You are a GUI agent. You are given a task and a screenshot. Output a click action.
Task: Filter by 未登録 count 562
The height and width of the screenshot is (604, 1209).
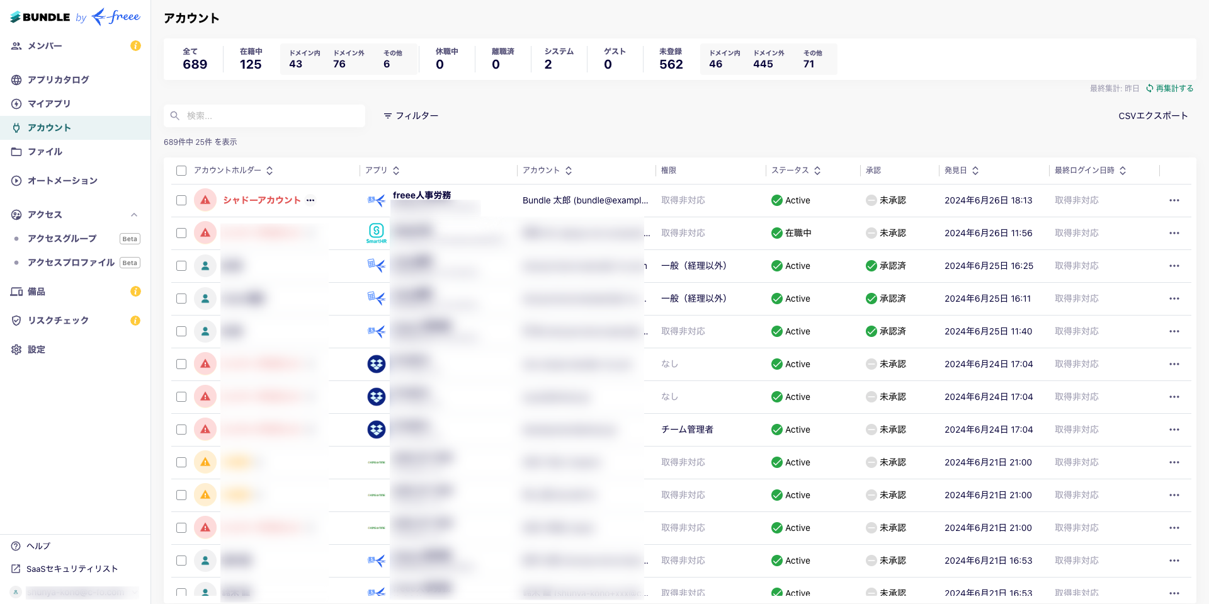click(x=671, y=59)
